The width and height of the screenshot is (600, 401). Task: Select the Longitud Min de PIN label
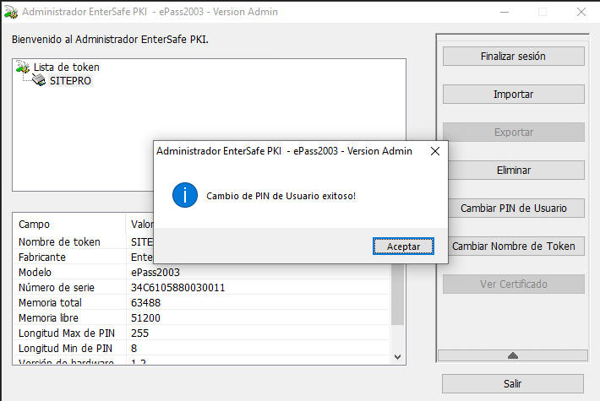[x=65, y=349]
